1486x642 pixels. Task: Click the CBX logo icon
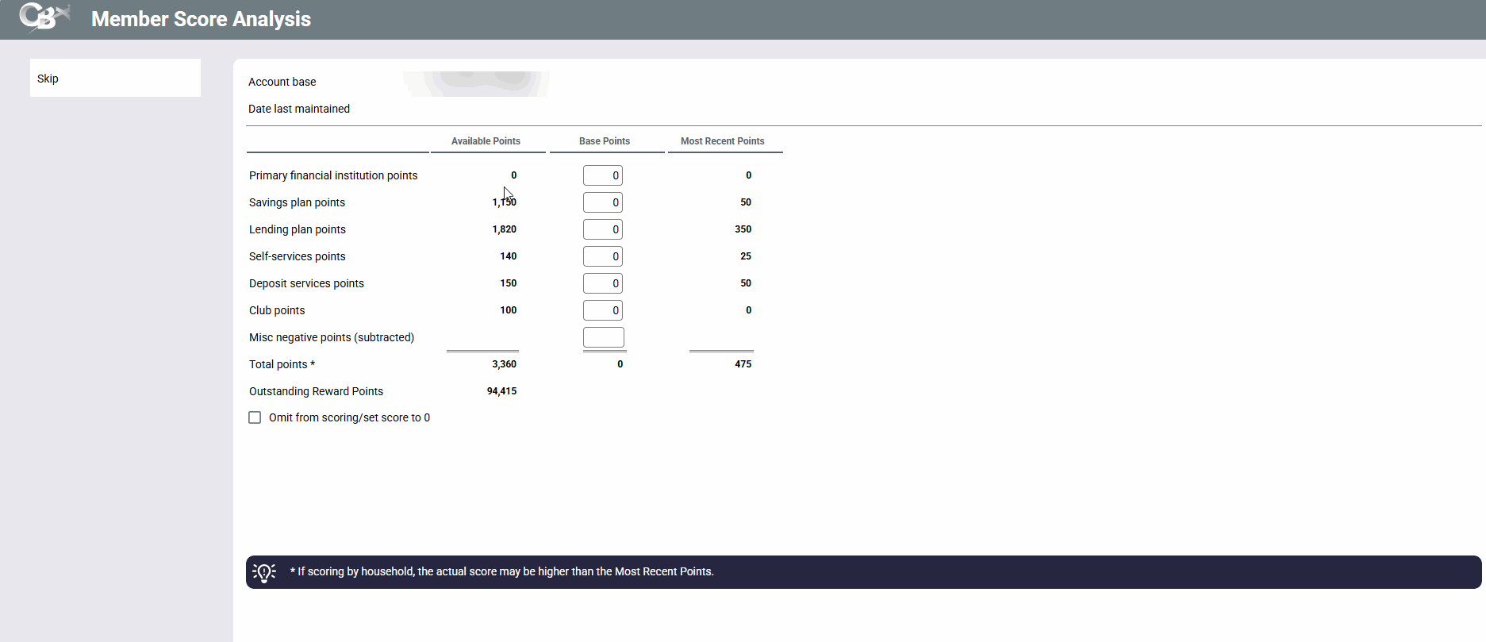tap(44, 17)
